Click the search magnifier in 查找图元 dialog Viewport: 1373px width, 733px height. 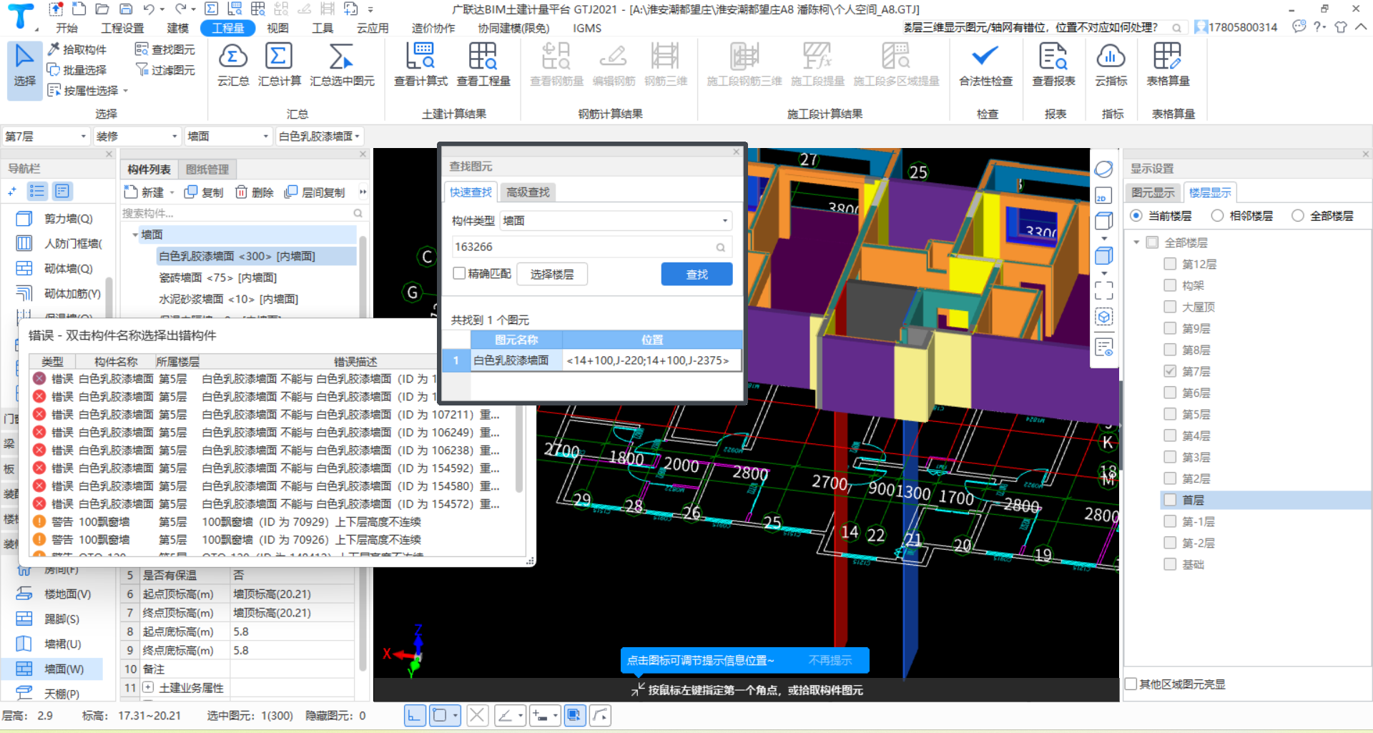720,247
